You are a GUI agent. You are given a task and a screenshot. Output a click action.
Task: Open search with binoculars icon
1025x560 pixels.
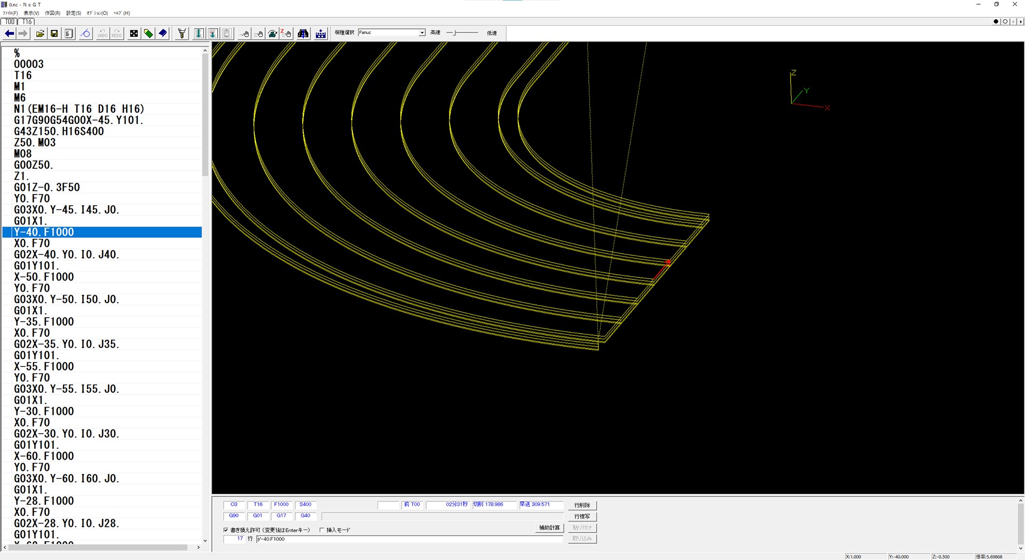[303, 34]
